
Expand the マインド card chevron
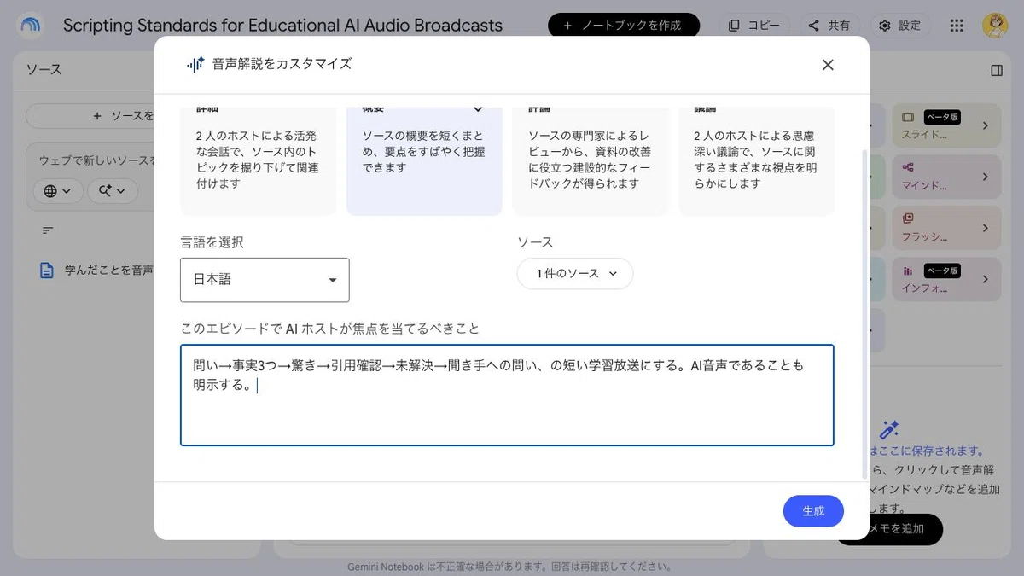[986, 177]
